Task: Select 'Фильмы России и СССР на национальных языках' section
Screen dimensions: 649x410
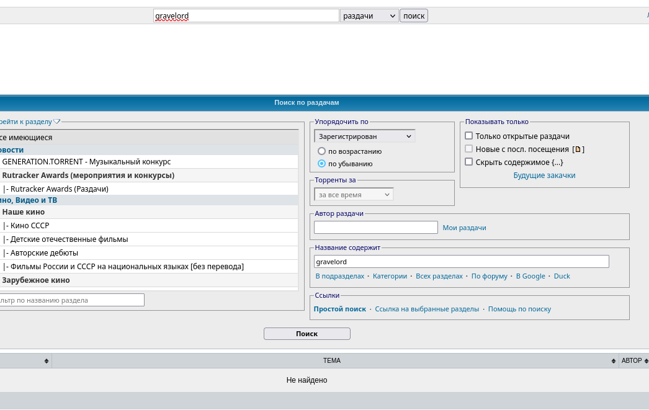Action: [148, 267]
